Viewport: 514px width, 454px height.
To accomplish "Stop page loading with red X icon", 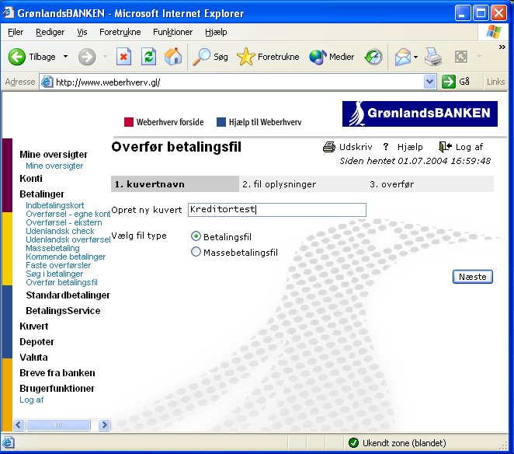I will 123,57.
